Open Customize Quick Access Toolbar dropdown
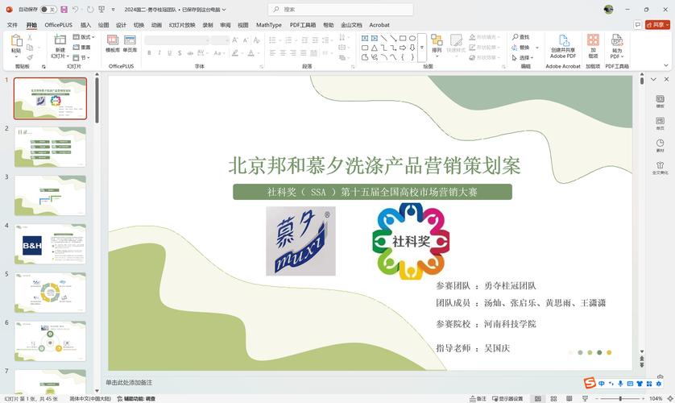Viewport: 675px width, 403px height. (x=114, y=10)
